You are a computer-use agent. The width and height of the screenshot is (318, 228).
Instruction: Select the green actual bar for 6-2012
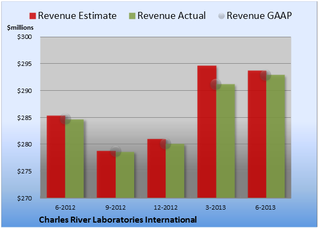(x=75, y=158)
